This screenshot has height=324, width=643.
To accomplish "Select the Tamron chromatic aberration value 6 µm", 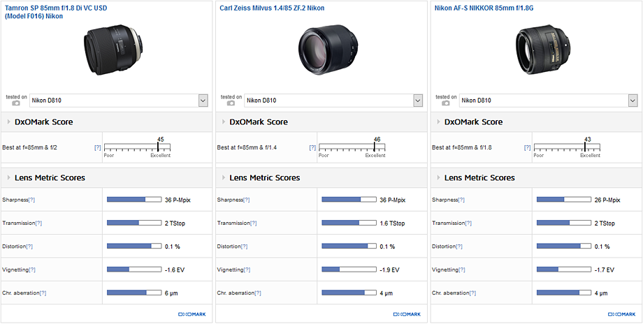I will pyautogui.click(x=171, y=293).
